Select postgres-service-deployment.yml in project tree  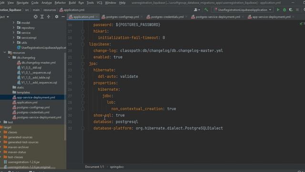point(37,118)
